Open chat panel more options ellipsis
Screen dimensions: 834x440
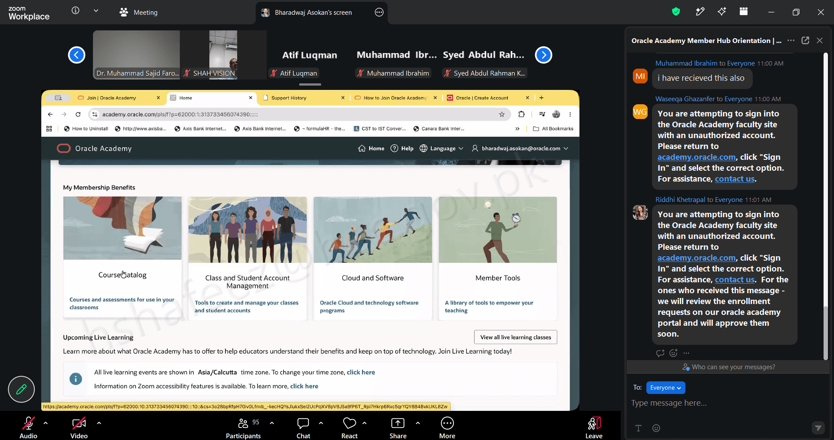point(791,40)
